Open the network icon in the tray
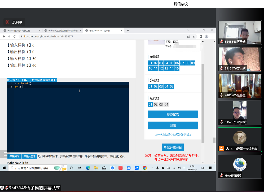Screen dimensions: 264x192 pos(174,168)
